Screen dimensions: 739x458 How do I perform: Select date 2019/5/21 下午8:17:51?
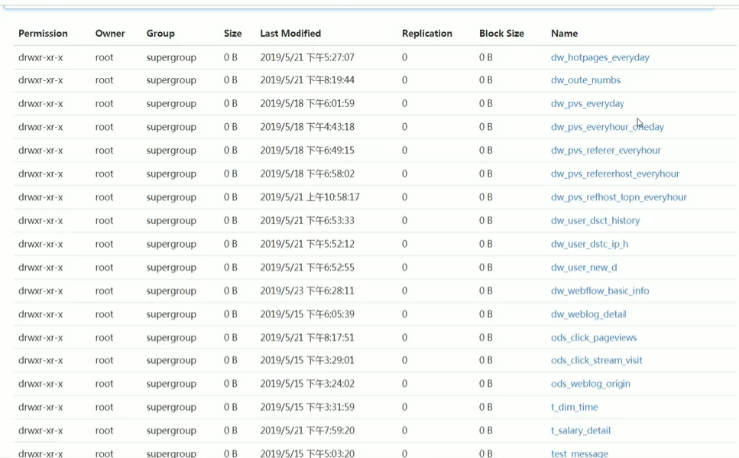pyautogui.click(x=307, y=338)
